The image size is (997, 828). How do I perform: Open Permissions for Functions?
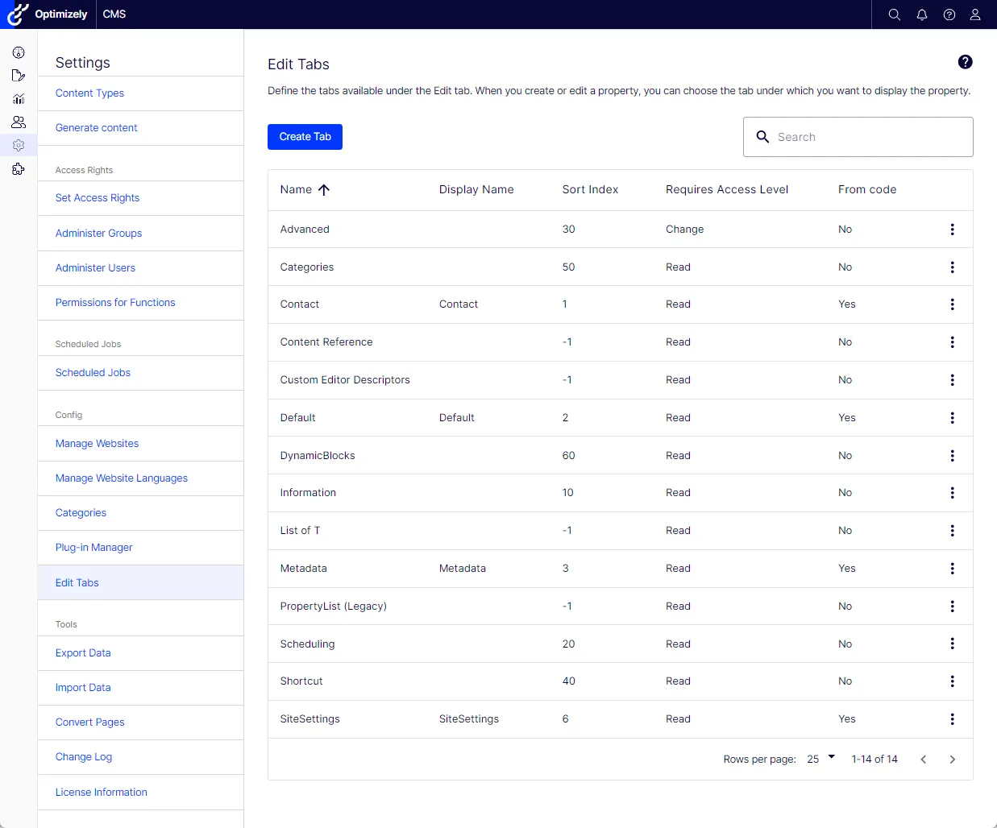(115, 303)
